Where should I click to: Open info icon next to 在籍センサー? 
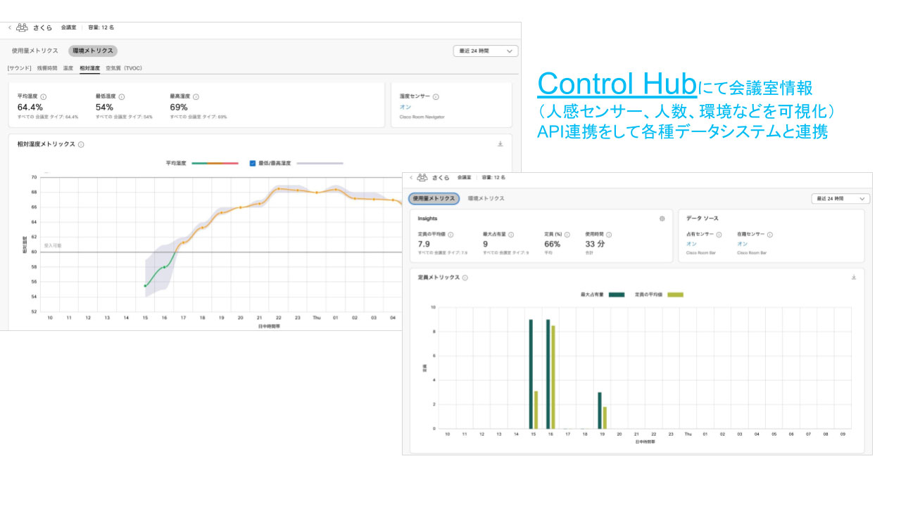770,235
